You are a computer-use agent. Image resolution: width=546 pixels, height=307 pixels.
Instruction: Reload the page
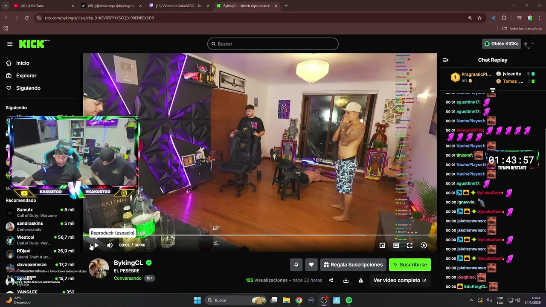pyautogui.click(x=26, y=18)
